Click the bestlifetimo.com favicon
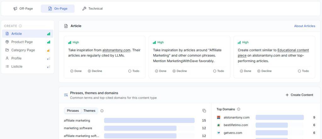 tap(219, 125)
